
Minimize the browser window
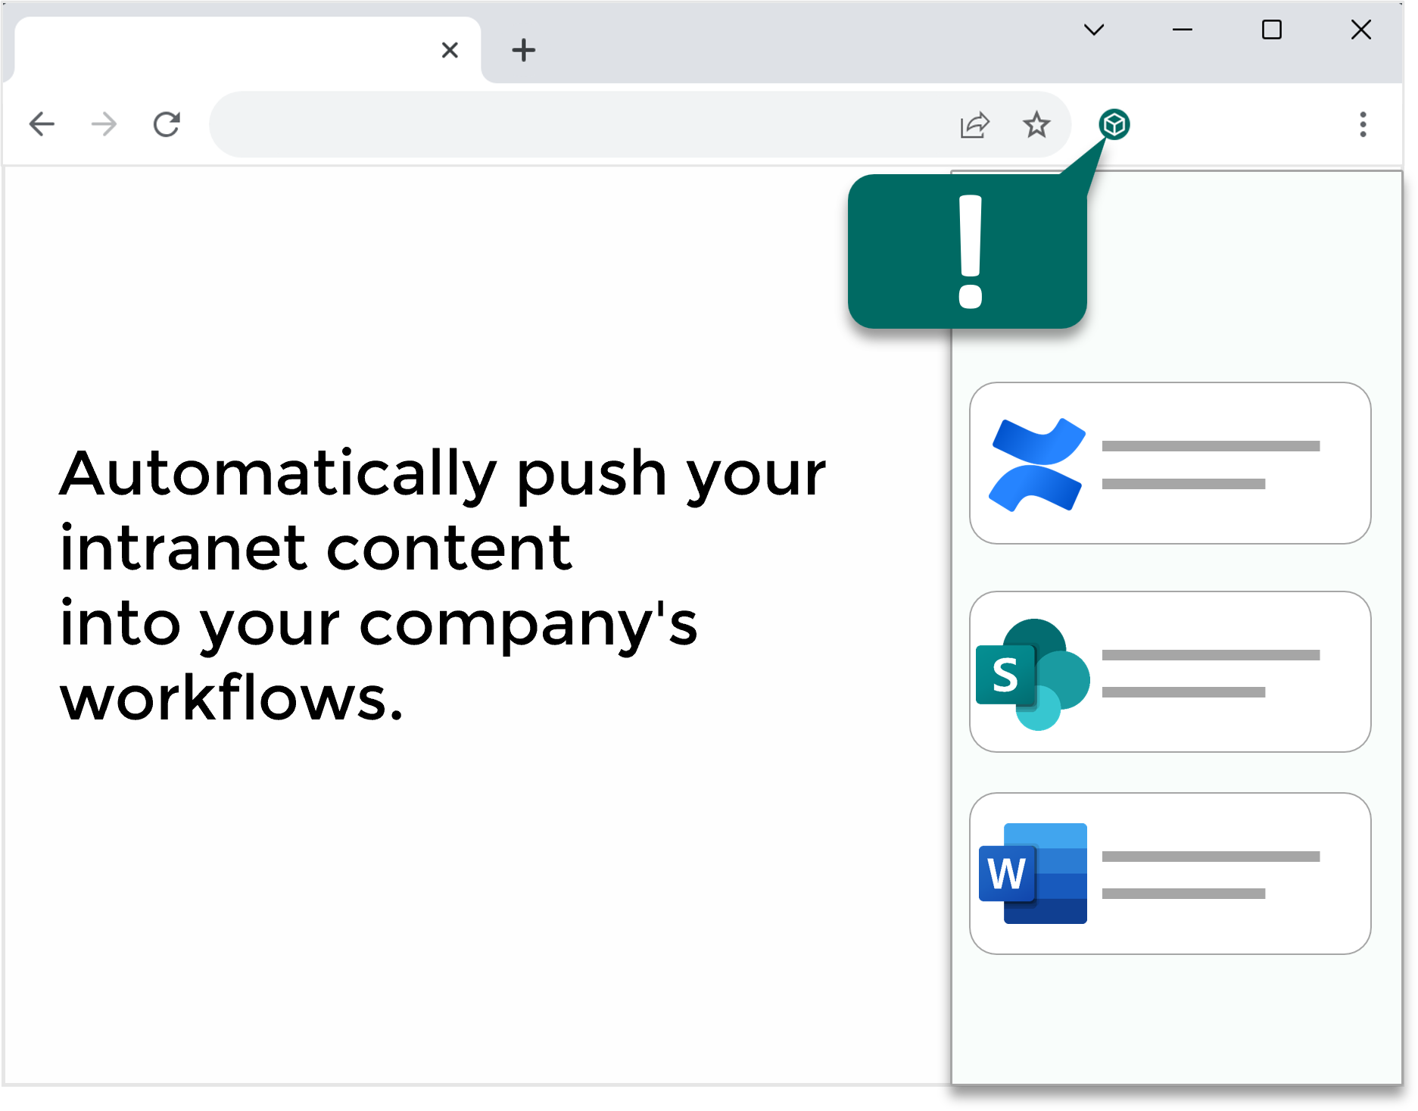coord(1183,30)
